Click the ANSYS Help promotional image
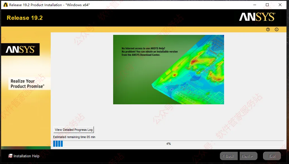 click(x=168, y=69)
